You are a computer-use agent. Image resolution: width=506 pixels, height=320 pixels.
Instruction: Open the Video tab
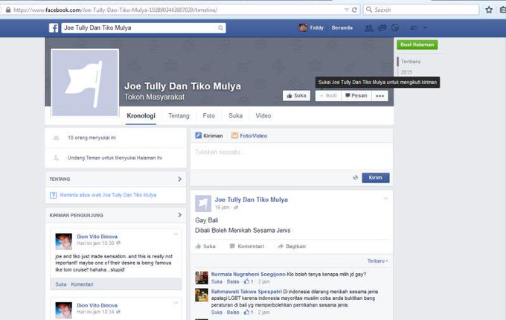point(263,115)
